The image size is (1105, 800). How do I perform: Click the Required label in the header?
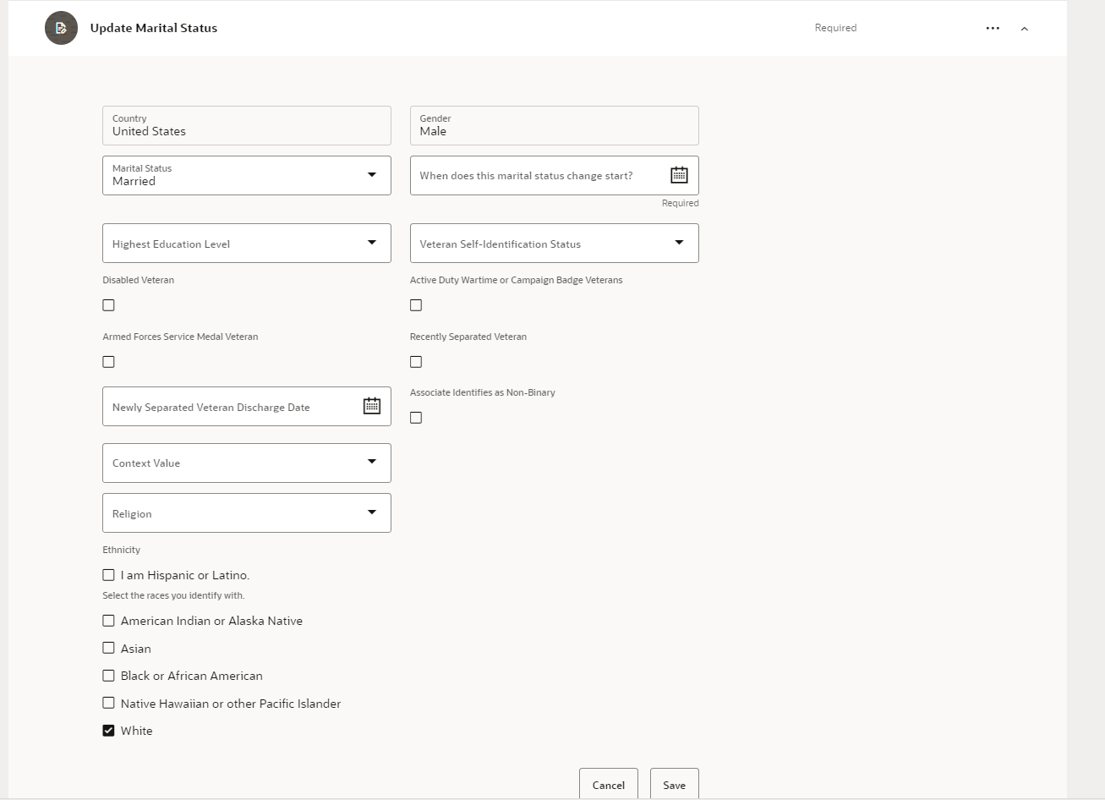[835, 28]
